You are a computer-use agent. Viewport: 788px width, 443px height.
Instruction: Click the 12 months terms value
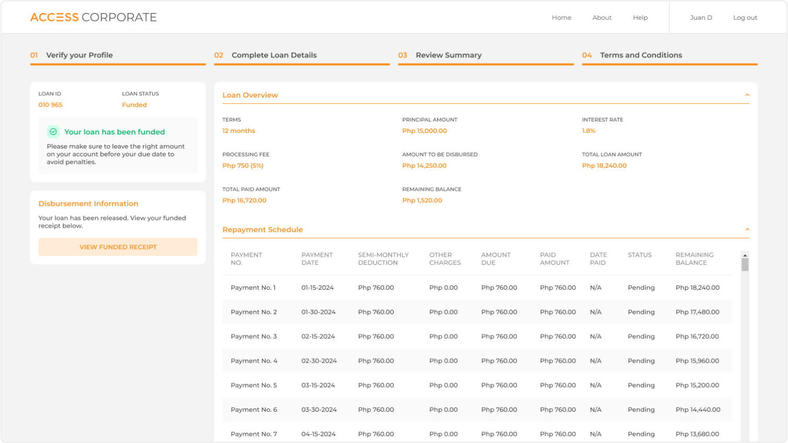238,131
